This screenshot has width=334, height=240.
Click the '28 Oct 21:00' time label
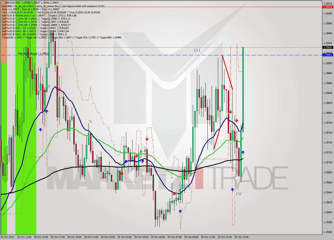coord(91,237)
